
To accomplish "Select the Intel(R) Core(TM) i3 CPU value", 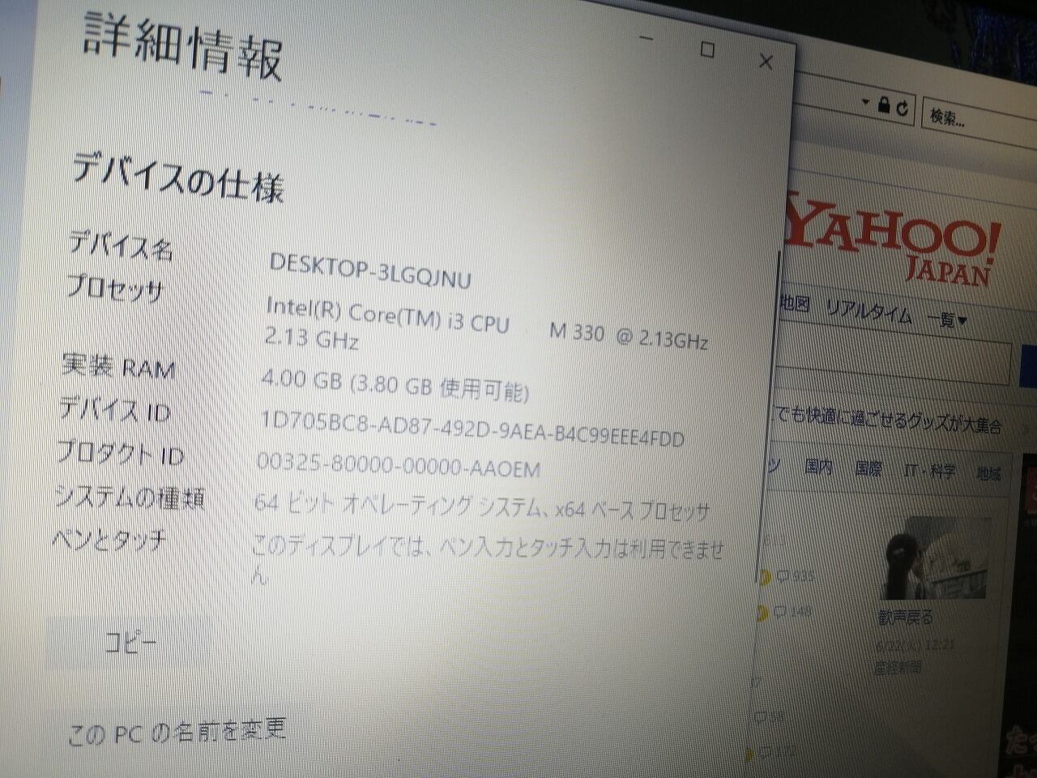I will tap(487, 323).
